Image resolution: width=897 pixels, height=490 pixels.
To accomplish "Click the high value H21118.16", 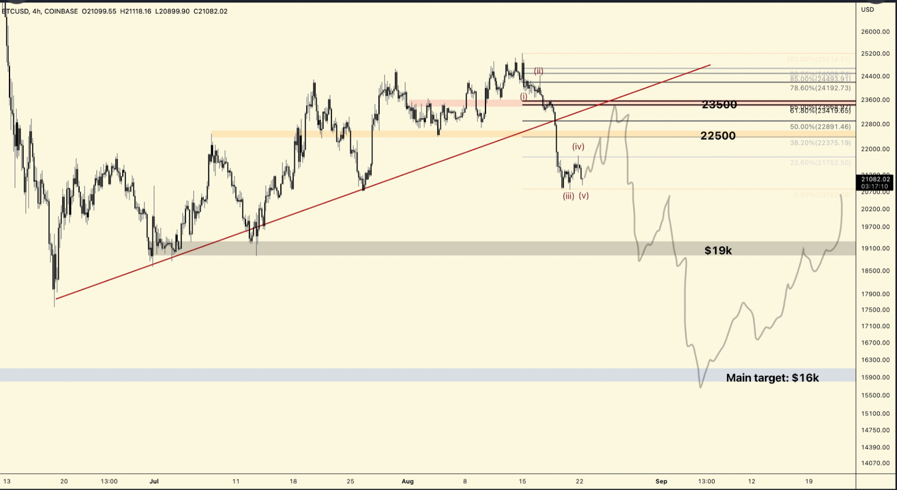I will 136,11.
